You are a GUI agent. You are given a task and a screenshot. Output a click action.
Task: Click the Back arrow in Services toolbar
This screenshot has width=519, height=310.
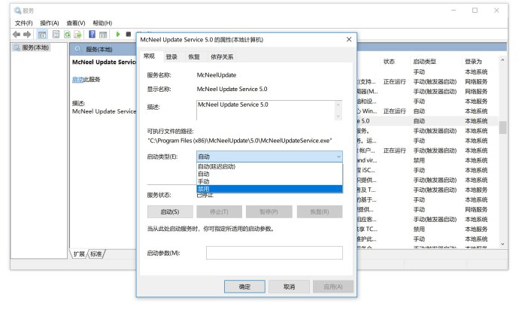(17, 34)
